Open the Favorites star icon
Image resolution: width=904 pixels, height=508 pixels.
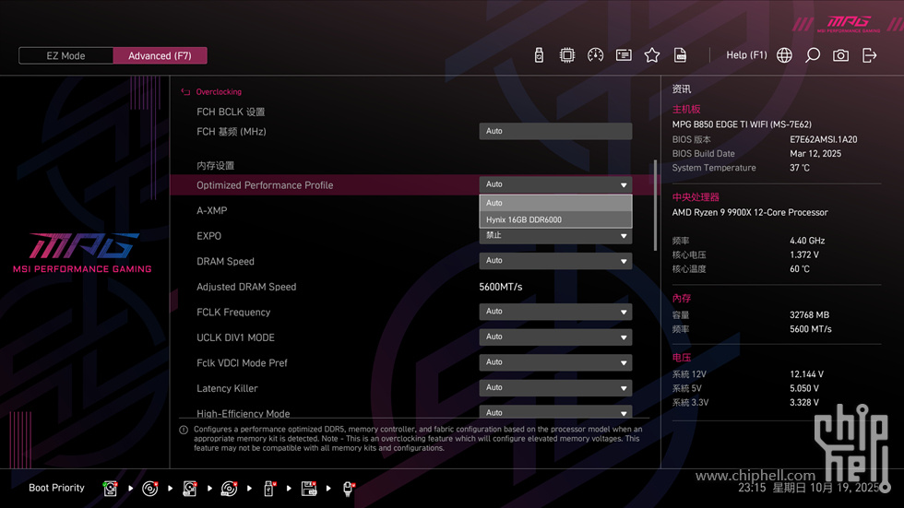pos(652,55)
